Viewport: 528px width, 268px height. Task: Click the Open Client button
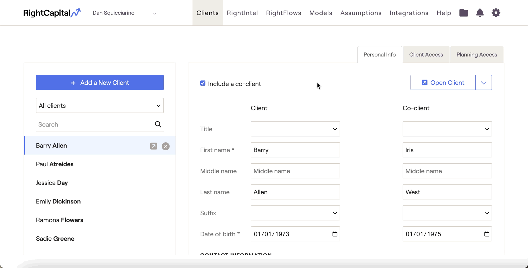(x=443, y=83)
